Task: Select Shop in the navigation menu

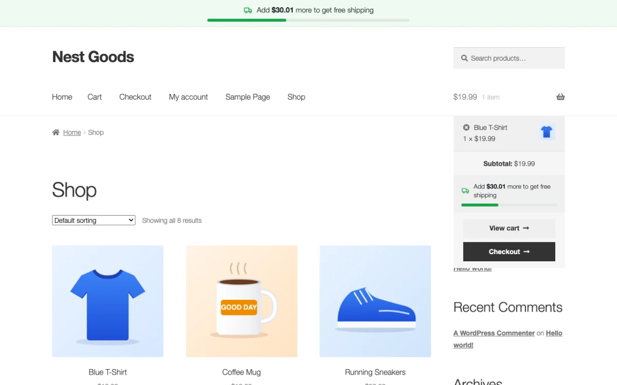Action: pyautogui.click(x=296, y=97)
